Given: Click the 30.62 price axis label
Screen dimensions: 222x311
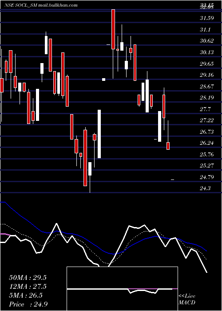Looking at the screenshot, I should tap(207, 41).
